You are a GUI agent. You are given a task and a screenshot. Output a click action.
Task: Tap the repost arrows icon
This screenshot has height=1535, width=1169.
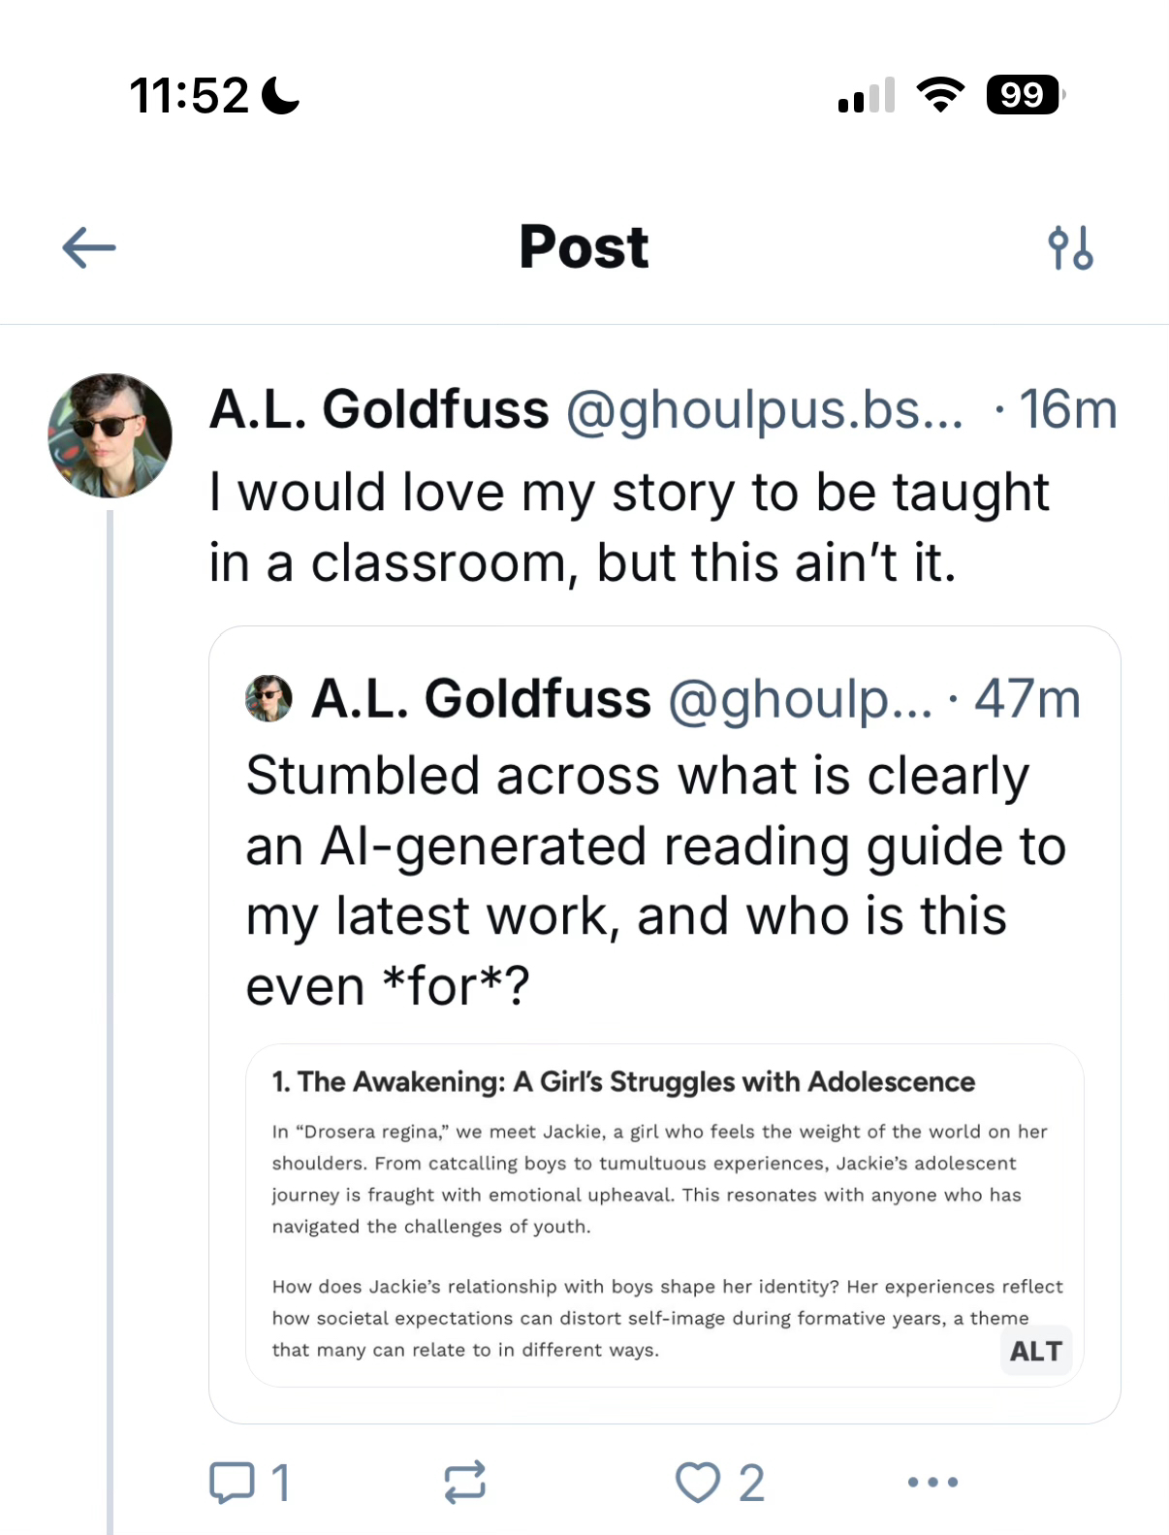(x=465, y=1482)
